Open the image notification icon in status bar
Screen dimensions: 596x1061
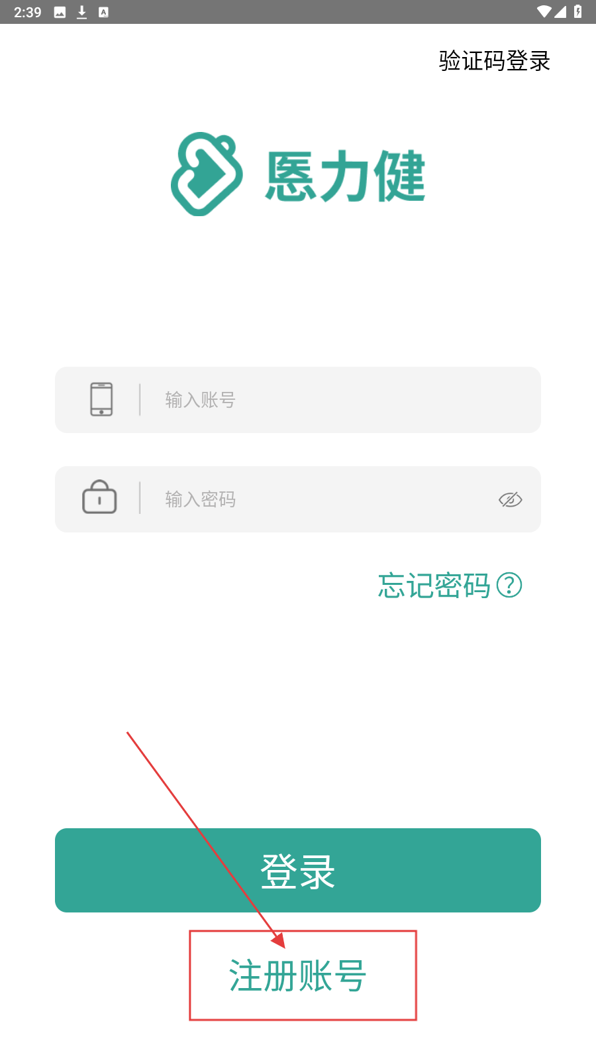60,12
